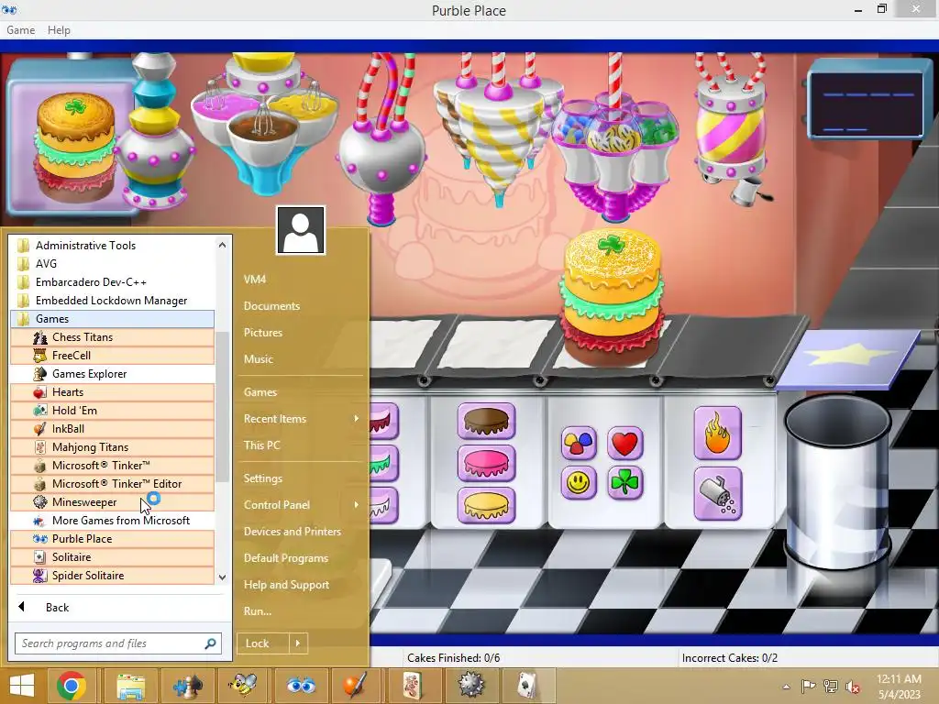Open the Lock options arrow
This screenshot has width=939, height=704.
[x=298, y=643]
